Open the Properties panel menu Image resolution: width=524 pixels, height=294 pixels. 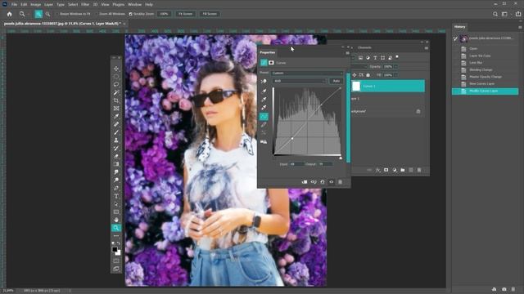click(x=347, y=53)
